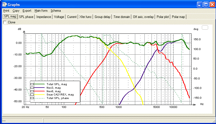Select the SPL mag tab

click(x=10, y=17)
